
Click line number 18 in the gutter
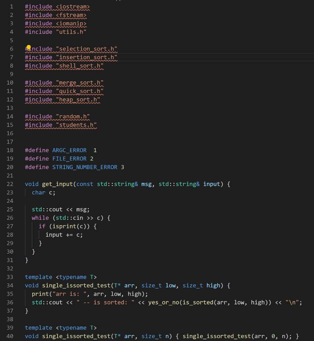pyautogui.click(x=10, y=150)
